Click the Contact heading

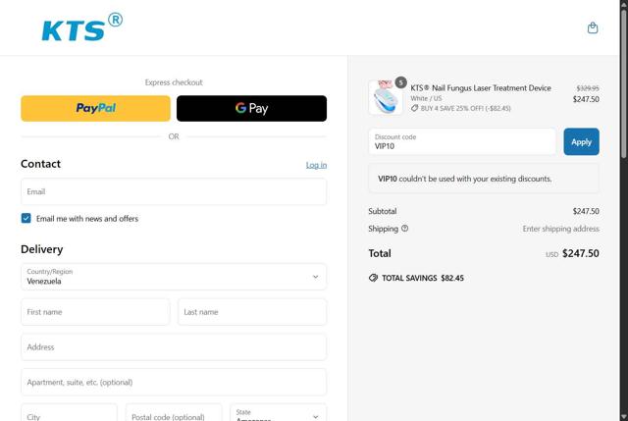[40, 164]
